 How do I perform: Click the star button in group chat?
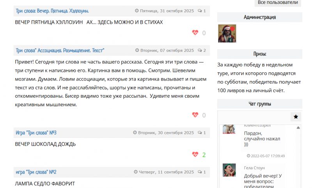[296, 117]
